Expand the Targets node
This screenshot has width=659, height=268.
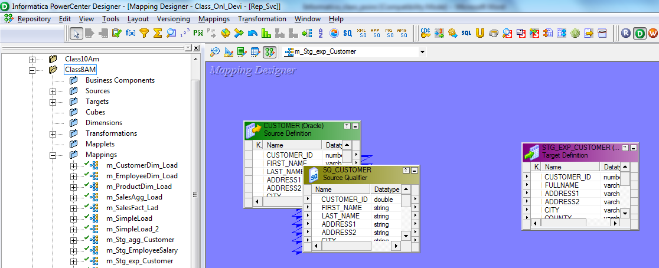click(53, 102)
